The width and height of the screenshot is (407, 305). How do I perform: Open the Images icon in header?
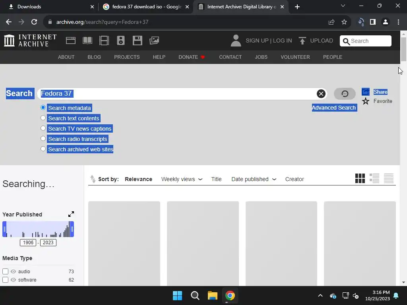click(154, 41)
